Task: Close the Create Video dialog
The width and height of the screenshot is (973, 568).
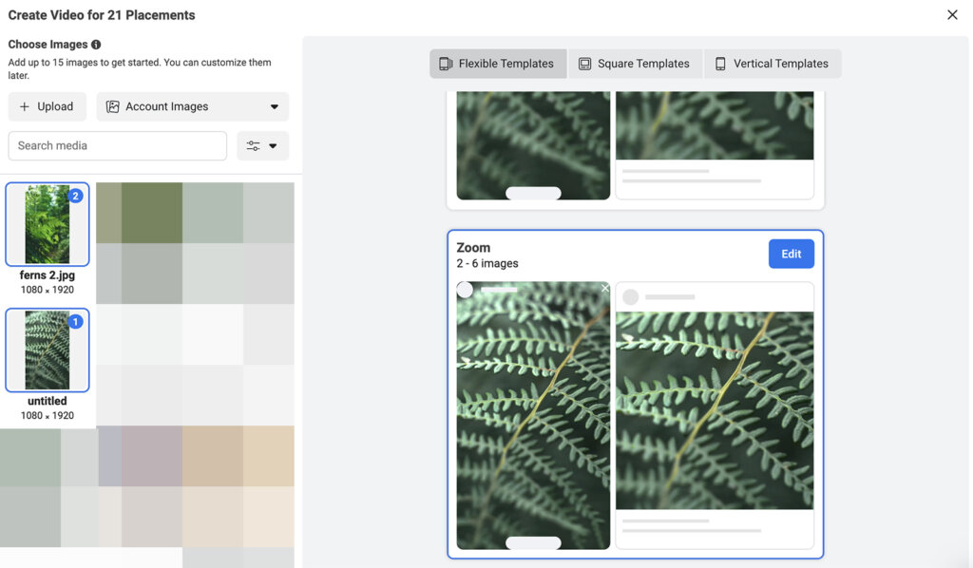Action: 952,14
